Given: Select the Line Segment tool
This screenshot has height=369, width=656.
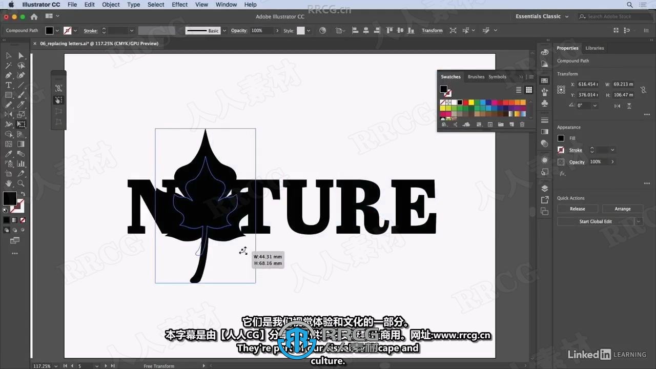Looking at the screenshot, I should [21, 85].
